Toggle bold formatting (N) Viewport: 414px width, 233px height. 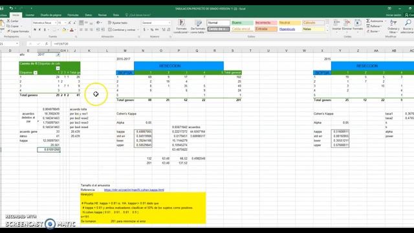tap(35, 30)
